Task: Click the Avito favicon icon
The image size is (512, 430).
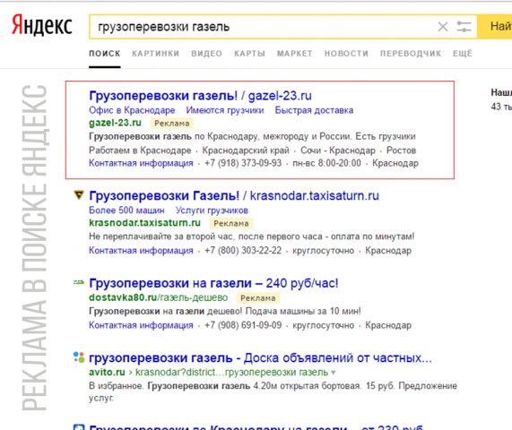Action: (79, 357)
